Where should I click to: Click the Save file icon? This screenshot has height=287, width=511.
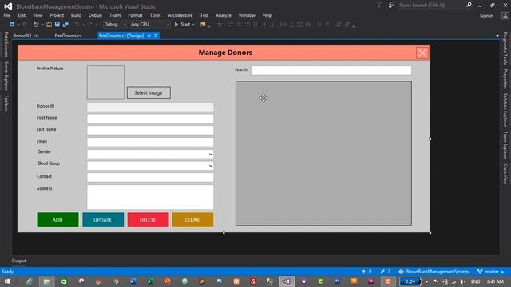point(57,25)
